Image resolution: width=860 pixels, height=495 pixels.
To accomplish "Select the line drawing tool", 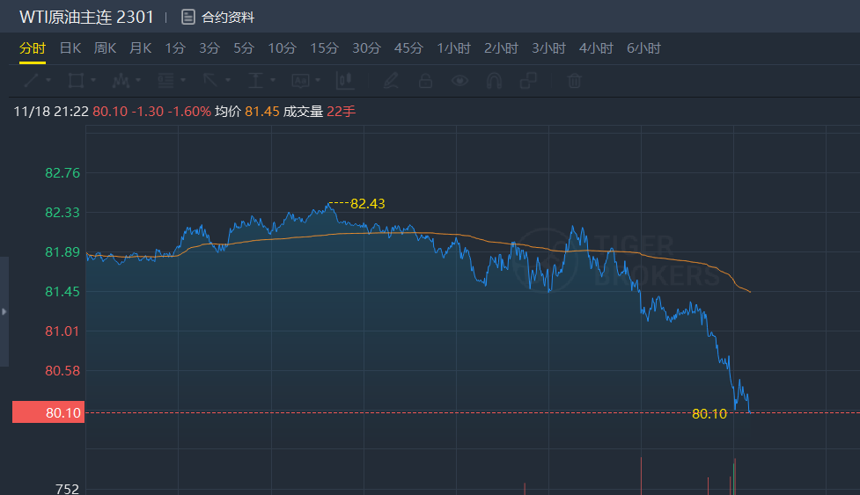I will click(x=32, y=81).
